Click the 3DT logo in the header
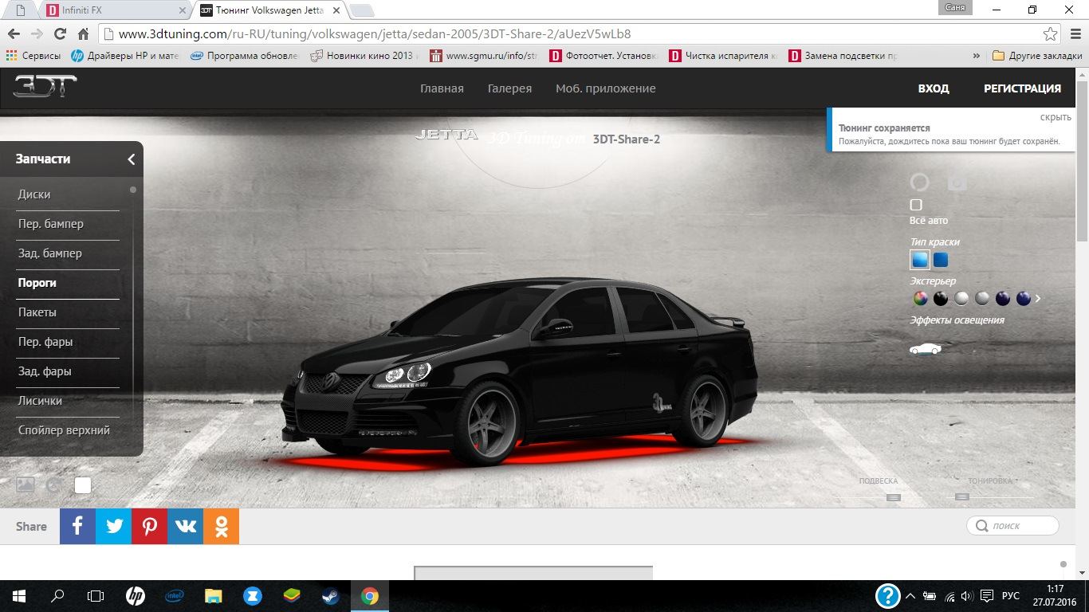Screen dimensions: 1089x612 45,87
